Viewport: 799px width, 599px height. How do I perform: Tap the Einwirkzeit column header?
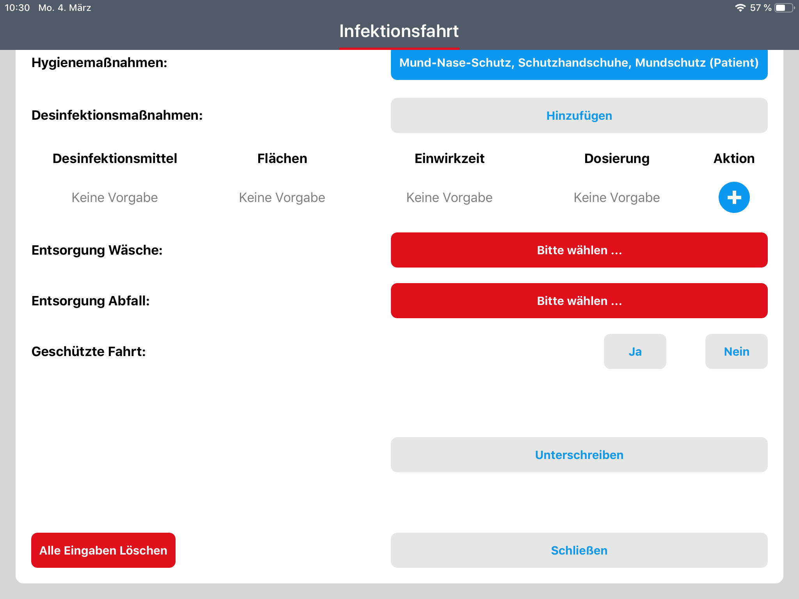(x=449, y=158)
